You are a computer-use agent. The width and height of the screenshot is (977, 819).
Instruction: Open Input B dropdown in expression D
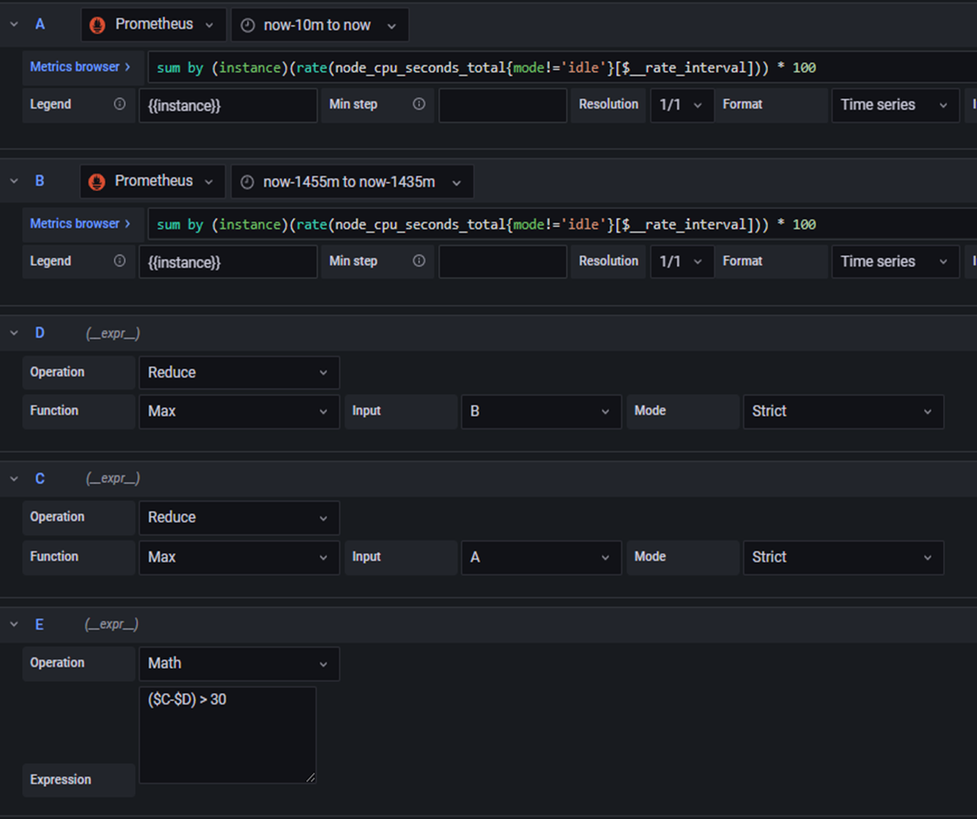pyautogui.click(x=541, y=411)
